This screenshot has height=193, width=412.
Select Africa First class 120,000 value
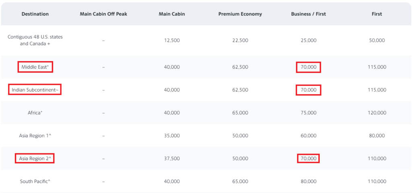tap(377, 113)
